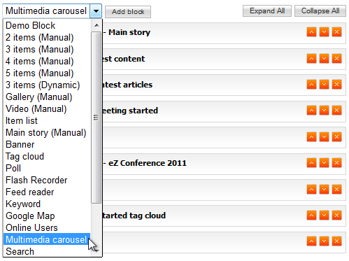
Task: Click the Collapse All button
Action: pyautogui.click(x=320, y=10)
